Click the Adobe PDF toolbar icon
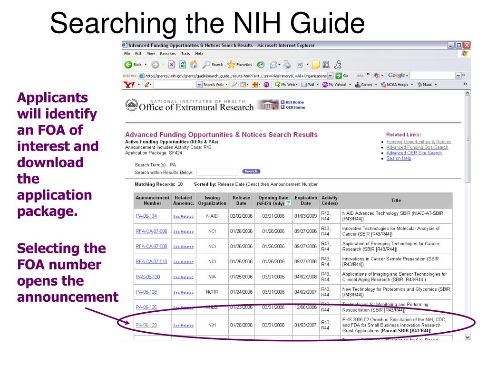 377,76
